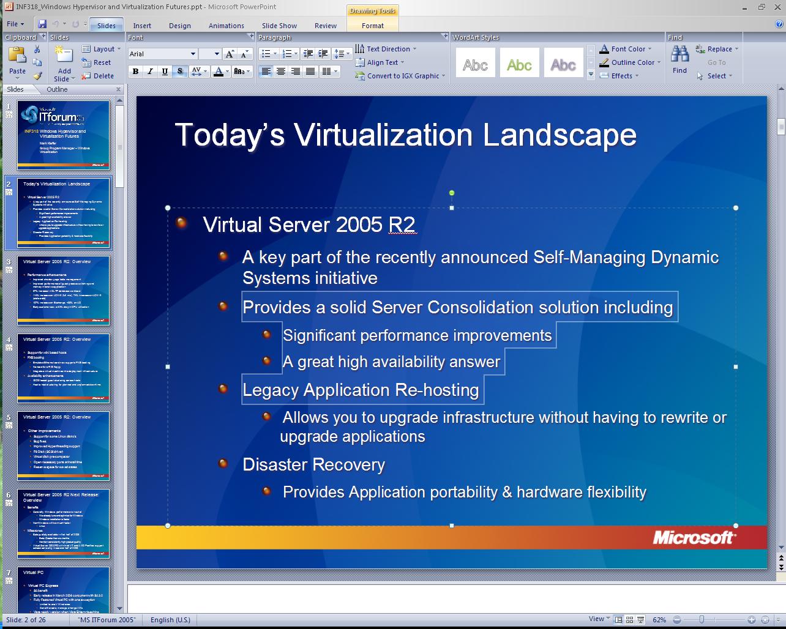Open the Arial font name dropdown
This screenshot has width=786, height=629.
click(x=193, y=54)
